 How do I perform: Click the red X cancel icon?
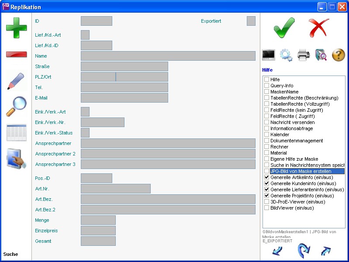tap(319, 28)
